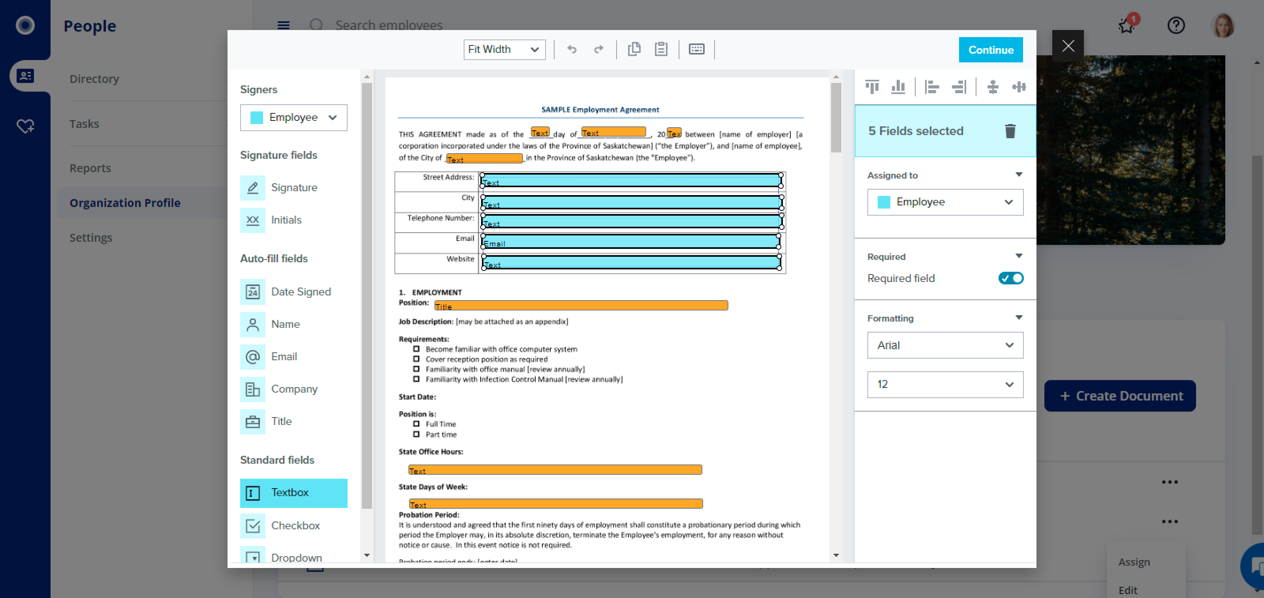Align selected fields to bottom
Screen dimensions: 1264x598
(x=898, y=87)
